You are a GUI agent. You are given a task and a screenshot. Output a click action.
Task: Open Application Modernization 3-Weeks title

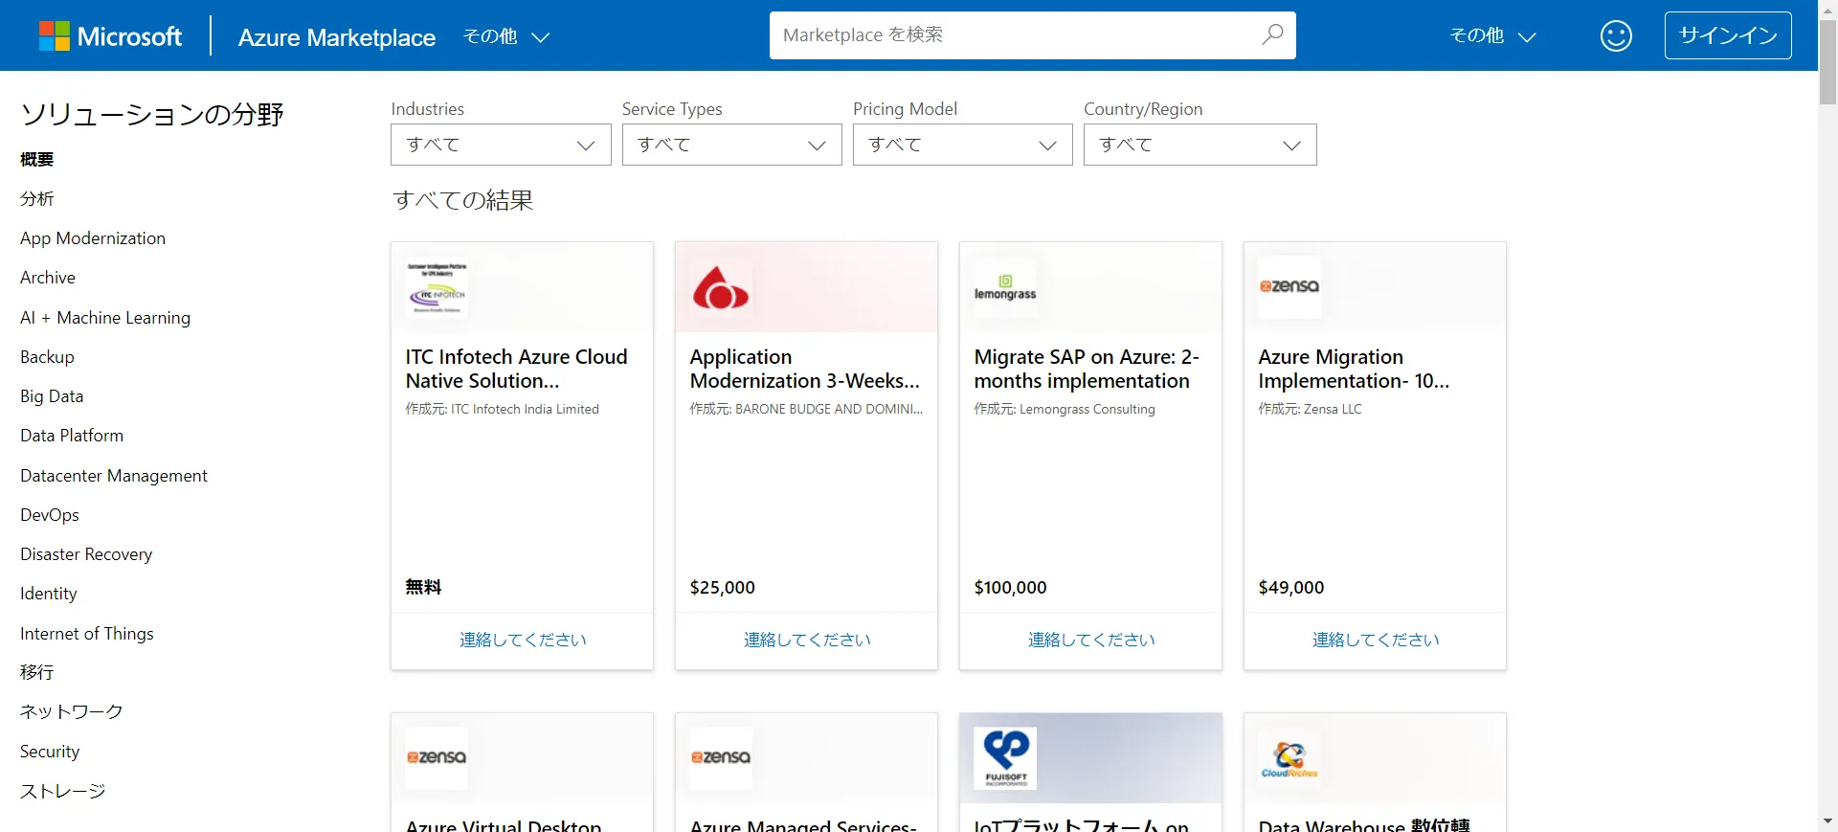[804, 369]
